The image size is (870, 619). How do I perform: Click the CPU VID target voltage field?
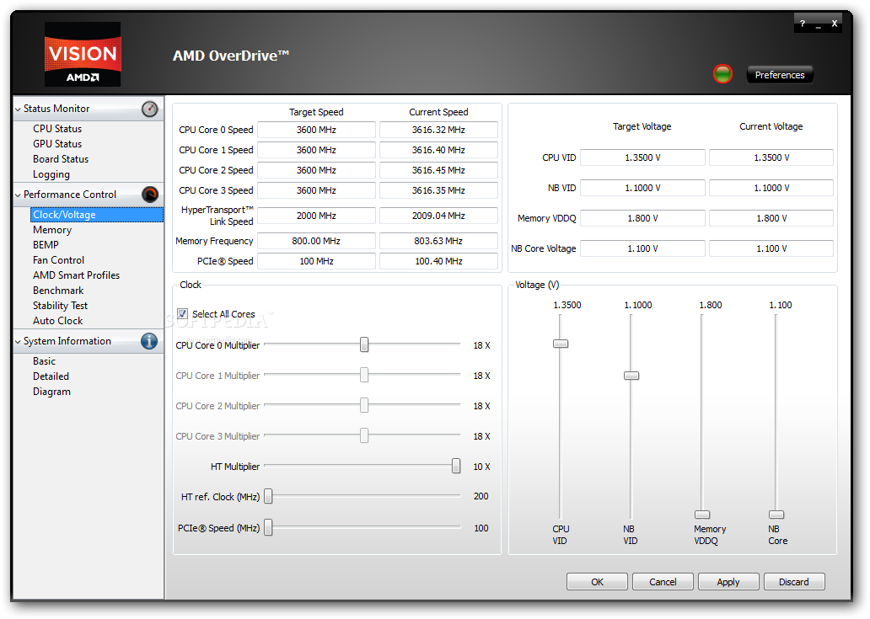click(x=642, y=157)
